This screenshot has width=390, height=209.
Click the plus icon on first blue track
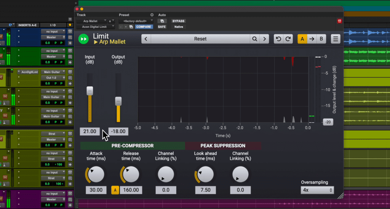(70, 43)
